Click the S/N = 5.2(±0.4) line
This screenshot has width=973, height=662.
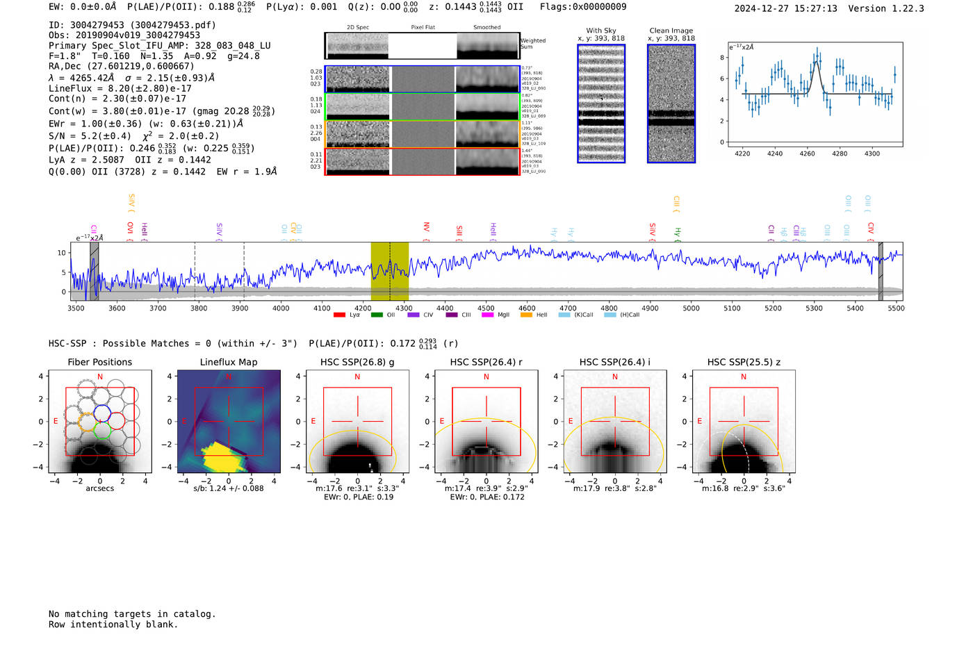pos(134,136)
